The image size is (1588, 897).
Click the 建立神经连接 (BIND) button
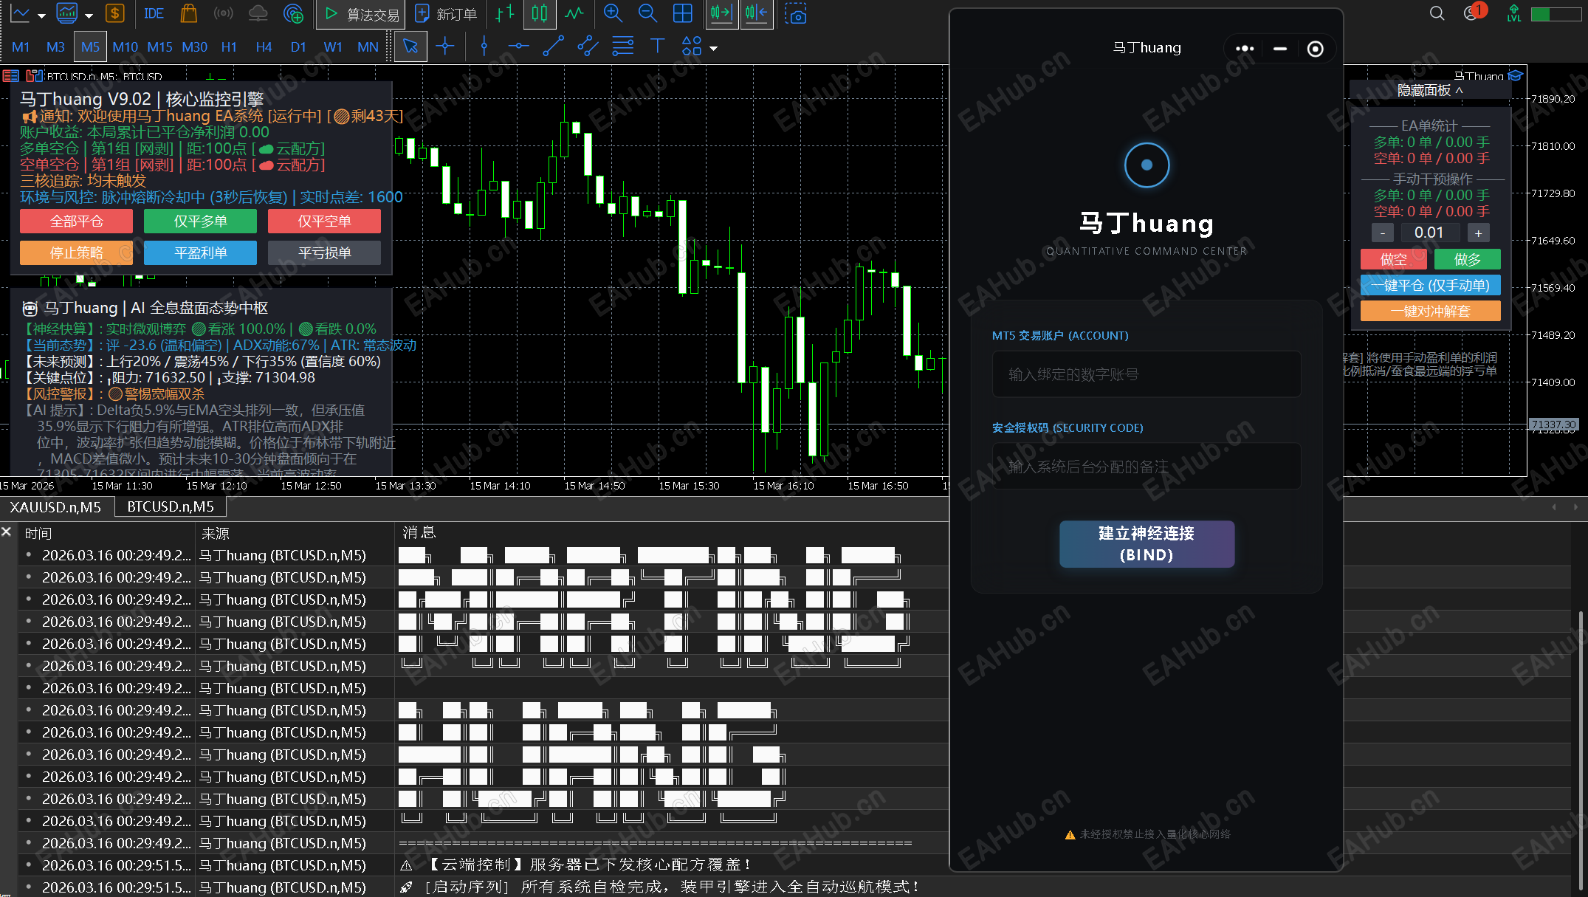coord(1147,544)
